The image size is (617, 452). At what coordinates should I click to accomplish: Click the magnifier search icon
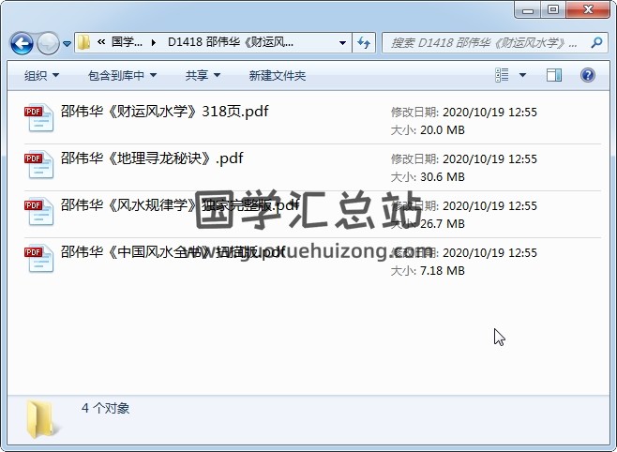pyautogui.click(x=596, y=42)
